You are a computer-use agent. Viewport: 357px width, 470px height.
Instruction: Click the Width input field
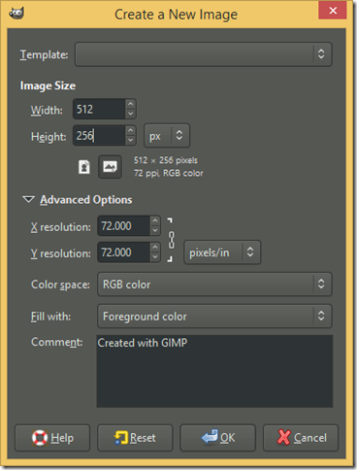[x=99, y=109]
